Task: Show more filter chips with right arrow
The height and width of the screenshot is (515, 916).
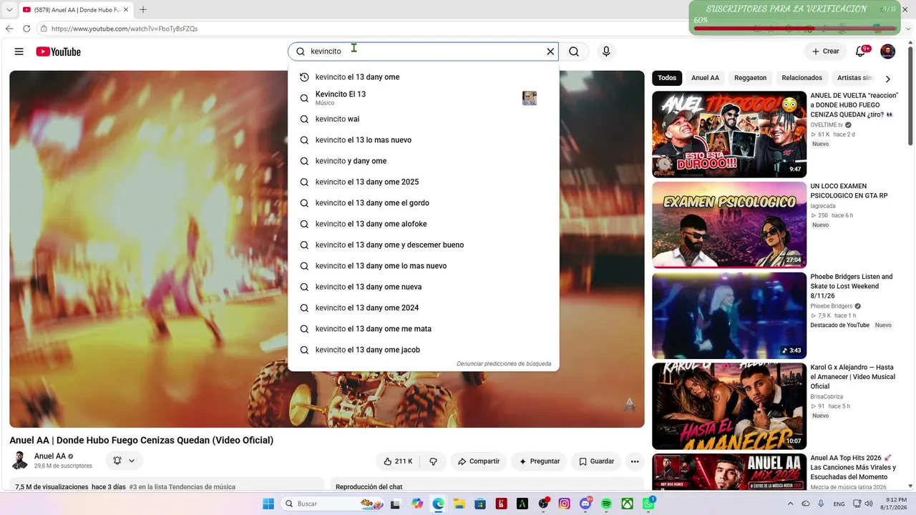Action: [888, 79]
